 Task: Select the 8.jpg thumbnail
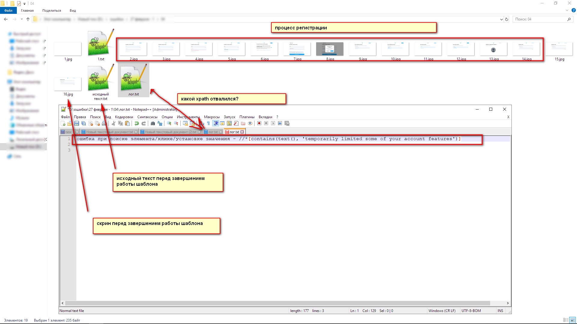click(x=330, y=49)
